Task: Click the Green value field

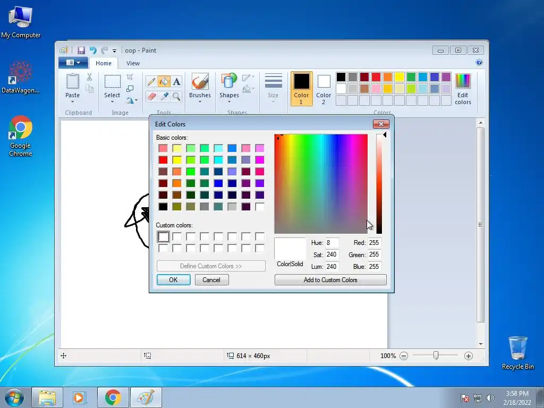Action: pyautogui.click(x=375, y=254)
